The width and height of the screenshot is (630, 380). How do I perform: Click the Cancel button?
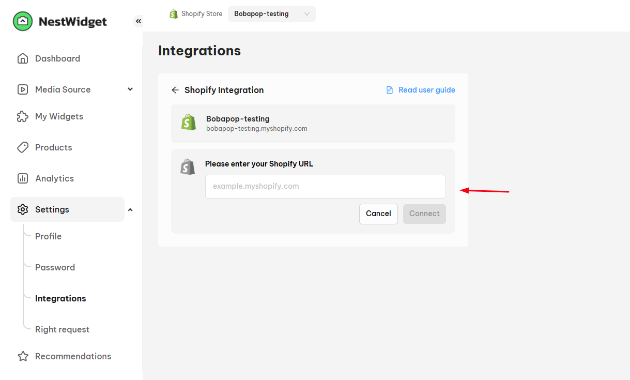pyautogui.click(x=379, y=214)
